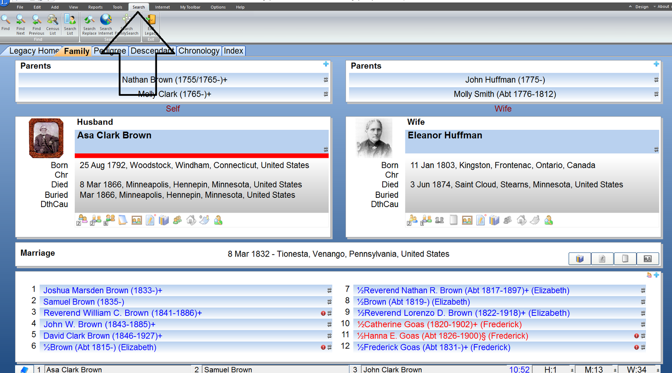Expand Eleanor Huffman name arrow
The width and height of the screenshot is (672, 373).
point(656,150)
